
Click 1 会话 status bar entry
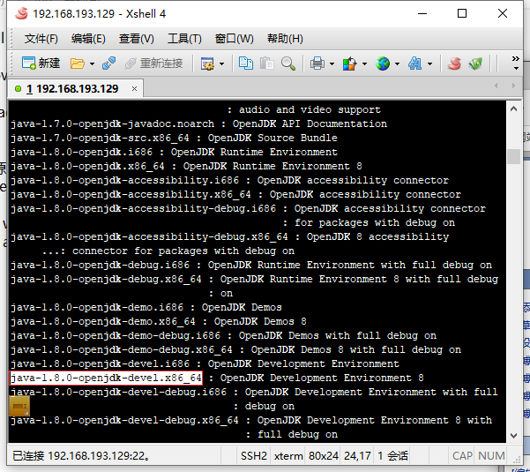pos(392,456)
